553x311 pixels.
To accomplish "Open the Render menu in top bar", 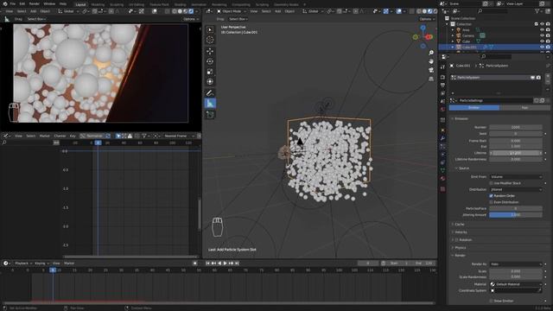I will coord(35,3).
